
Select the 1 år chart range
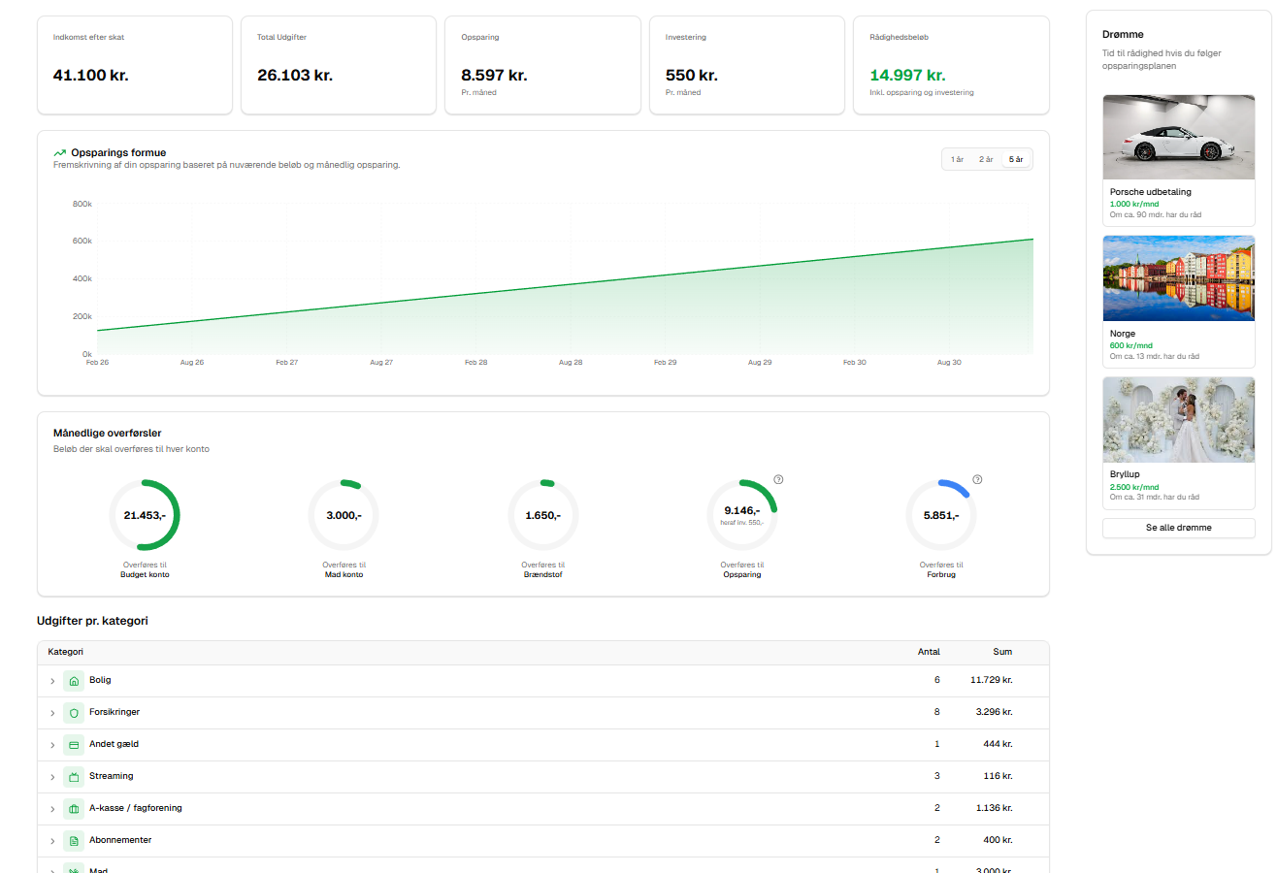tap(957, 159)
